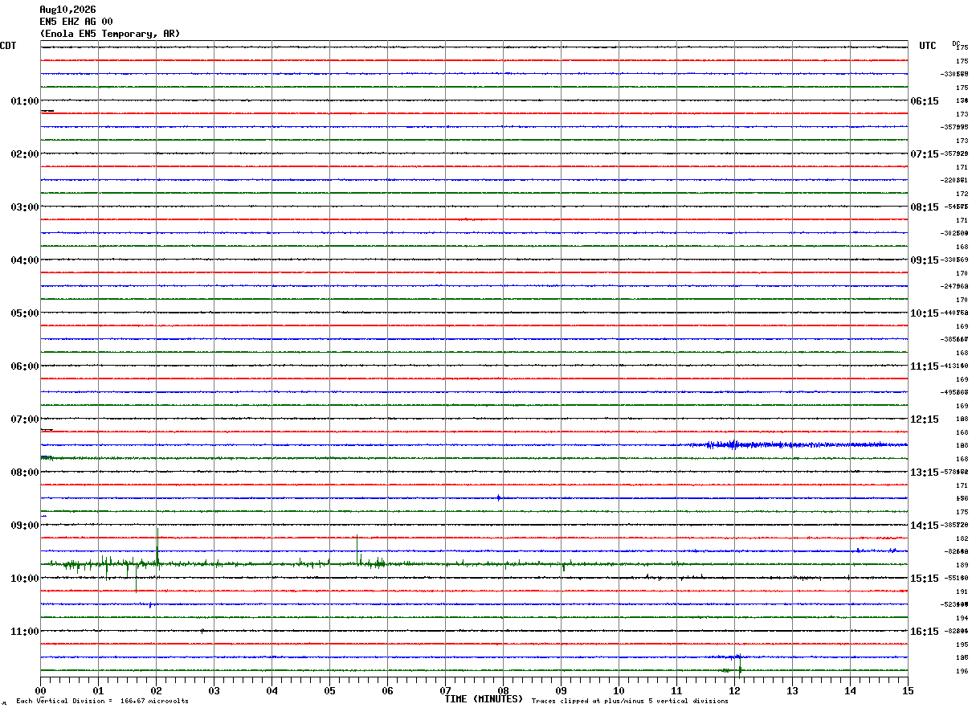
Task: Click the green spike near minute 5.5
Action: (x=357, y=550)
